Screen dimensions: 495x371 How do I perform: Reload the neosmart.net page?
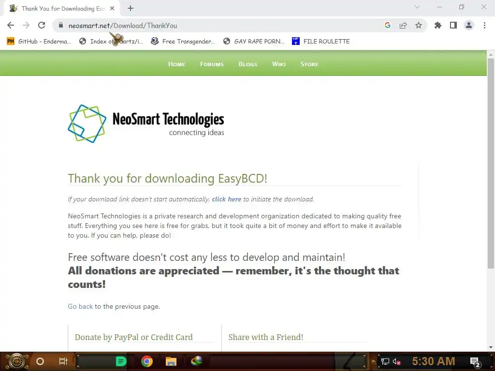[42, 25]
